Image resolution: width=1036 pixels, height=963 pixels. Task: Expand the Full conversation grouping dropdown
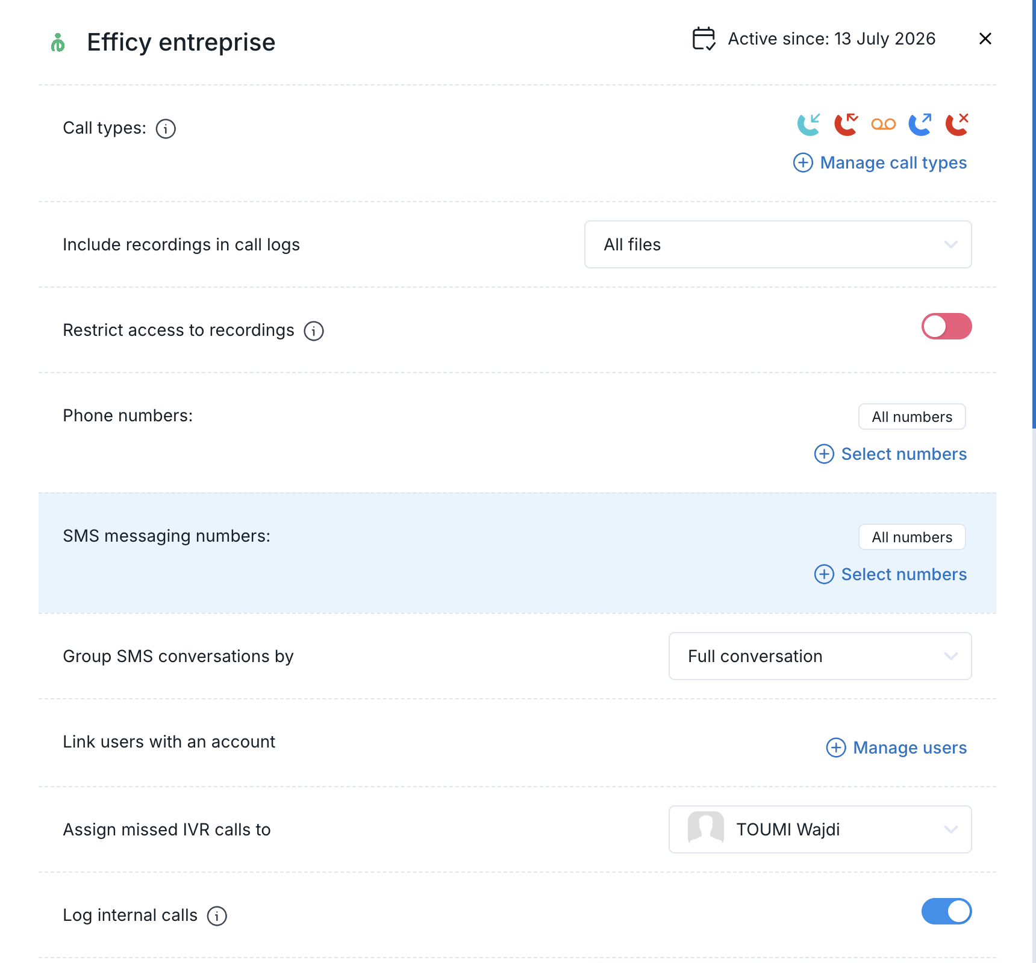(x=820, y=656)
